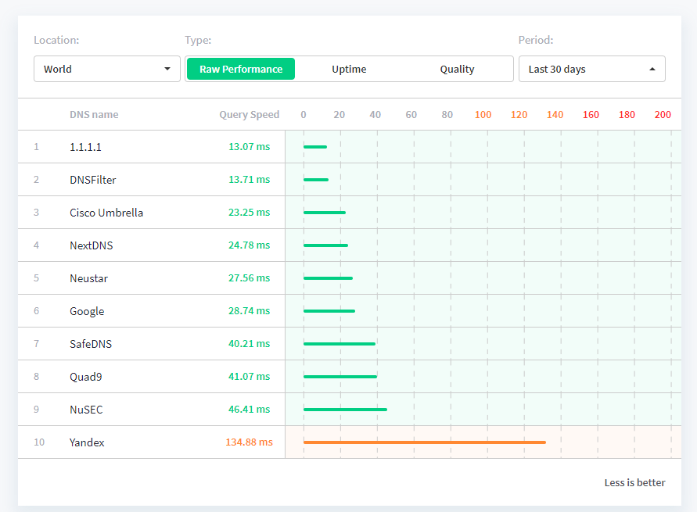Switch to the Uptime type
Viewport: 697px width, 512px height.
(x=349, y=69)
